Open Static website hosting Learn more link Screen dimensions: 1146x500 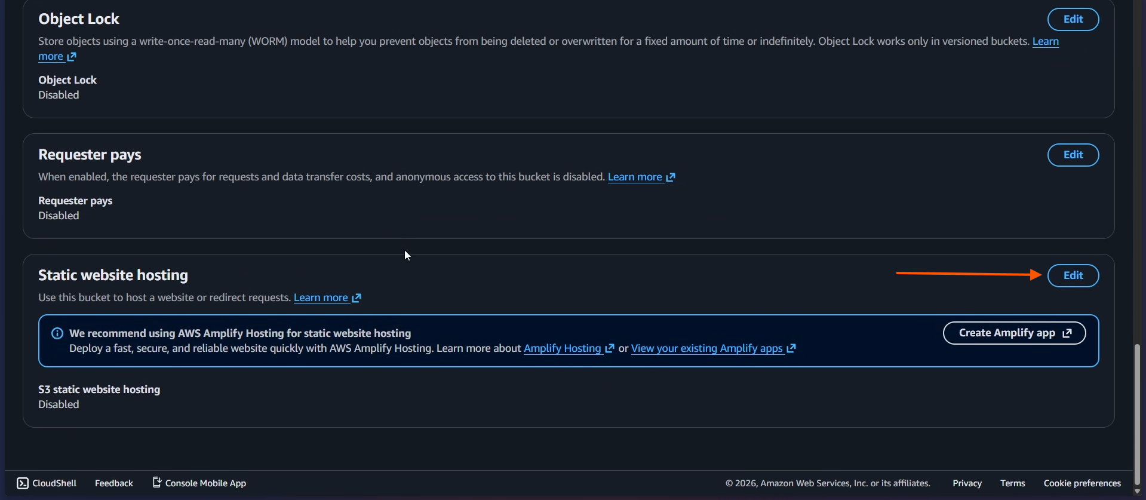(x=321, y=297)
